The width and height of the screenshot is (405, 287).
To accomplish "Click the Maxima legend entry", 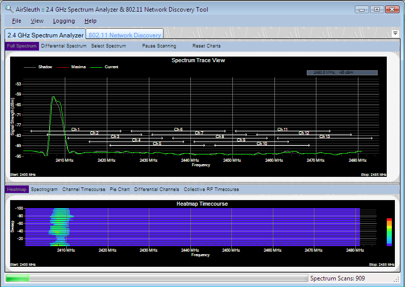I will [x=71, y=67].
